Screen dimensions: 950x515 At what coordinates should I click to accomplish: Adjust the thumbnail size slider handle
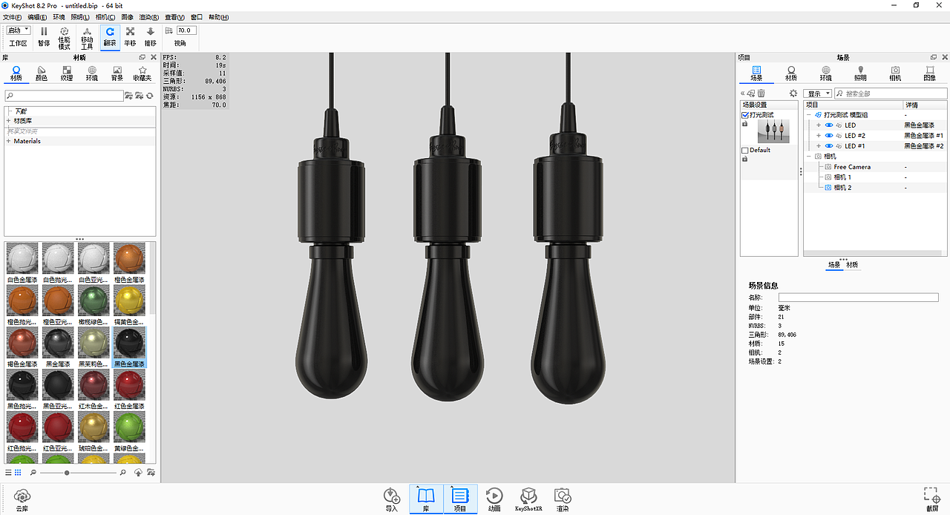coord(67,473)
